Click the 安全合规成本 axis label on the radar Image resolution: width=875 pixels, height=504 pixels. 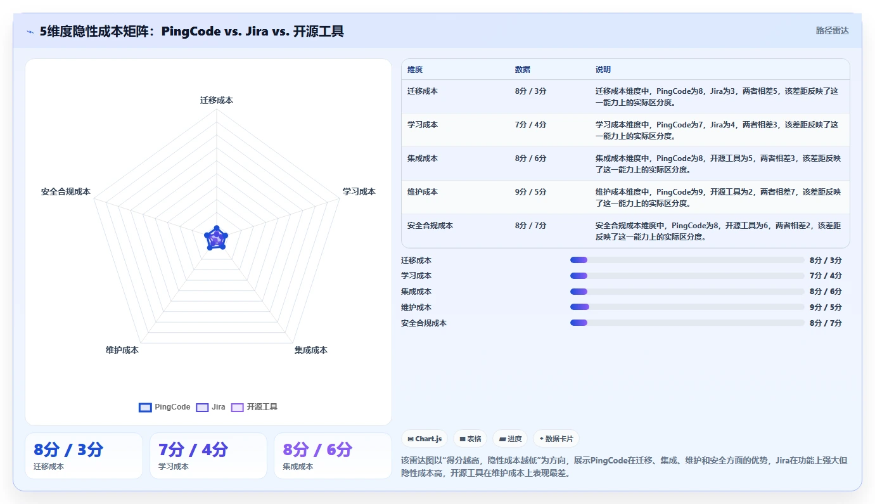point(66,191)
